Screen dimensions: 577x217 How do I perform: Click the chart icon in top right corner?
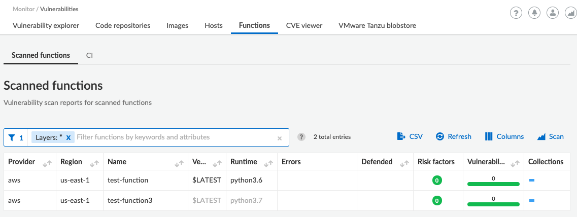(x=570, y=13)
